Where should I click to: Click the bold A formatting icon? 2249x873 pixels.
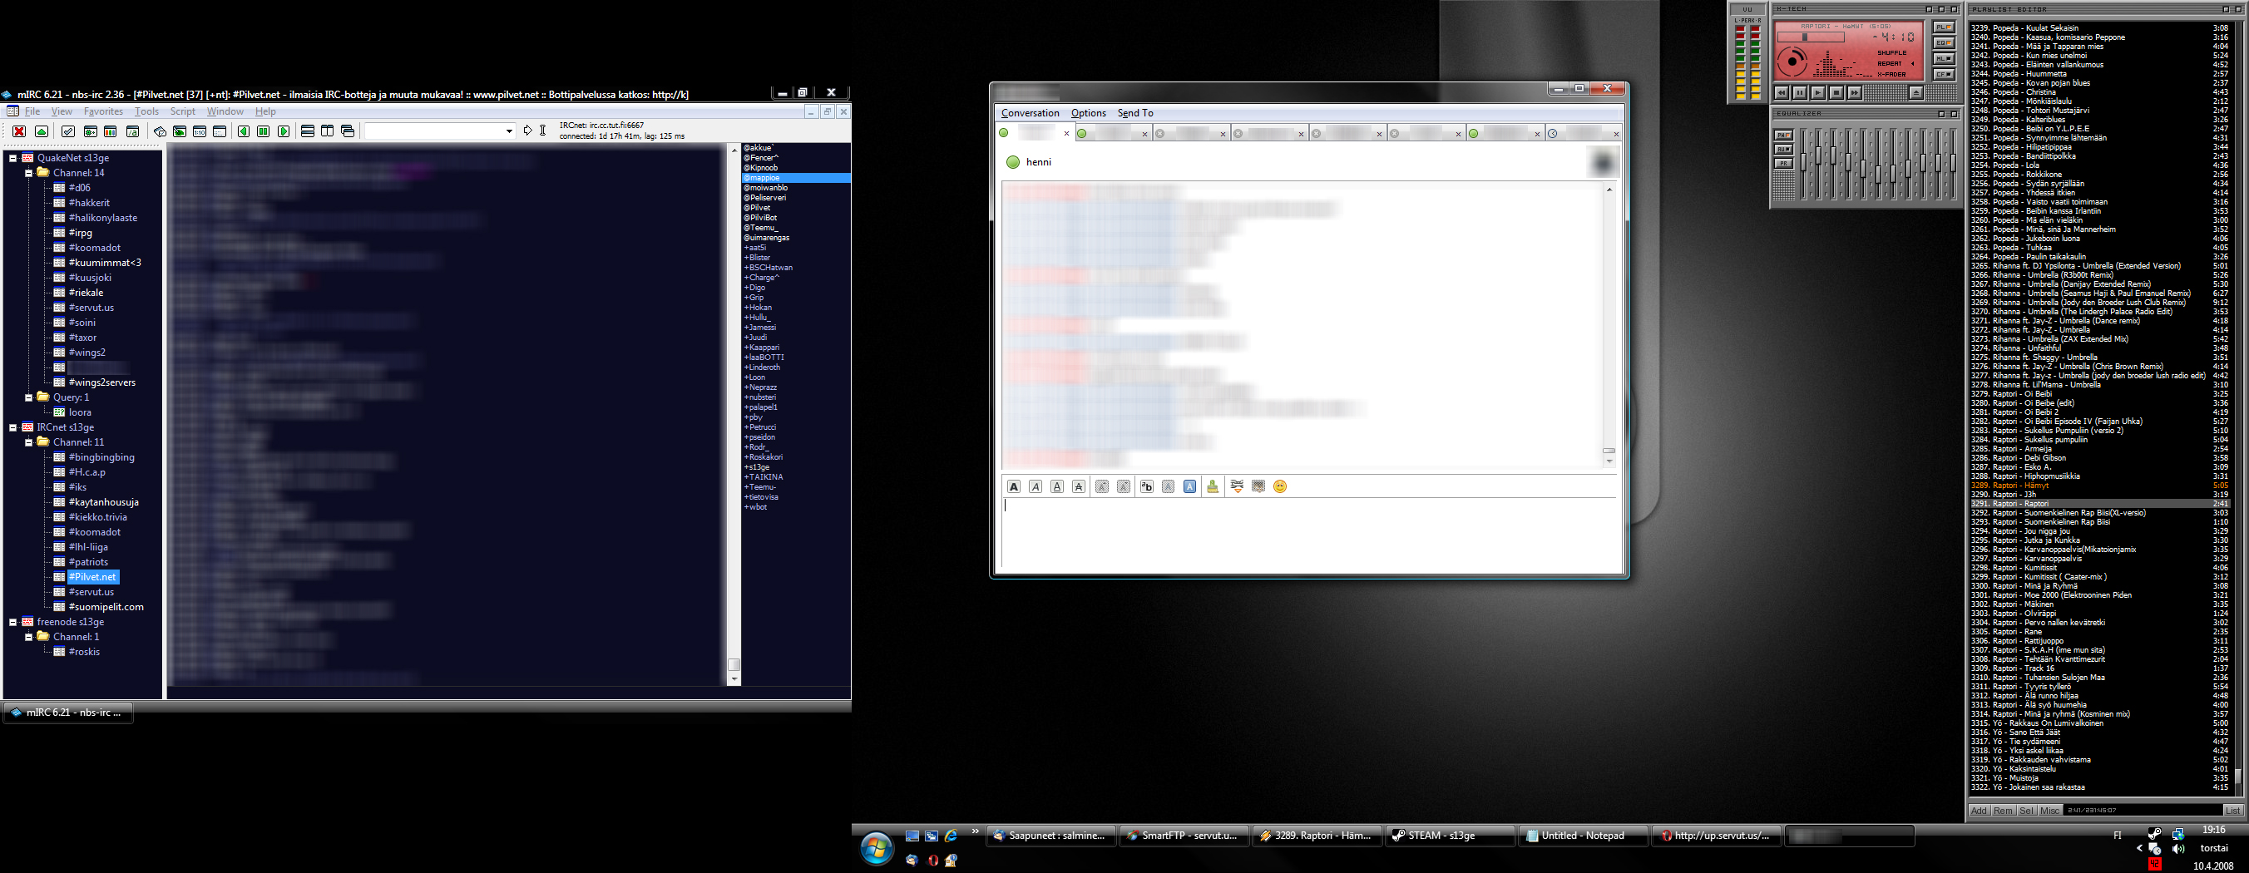point(1014,487)
